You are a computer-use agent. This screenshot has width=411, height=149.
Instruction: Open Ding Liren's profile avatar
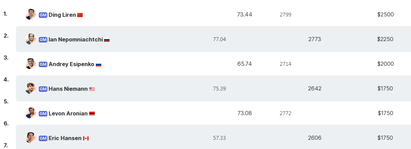pos(31,14)
